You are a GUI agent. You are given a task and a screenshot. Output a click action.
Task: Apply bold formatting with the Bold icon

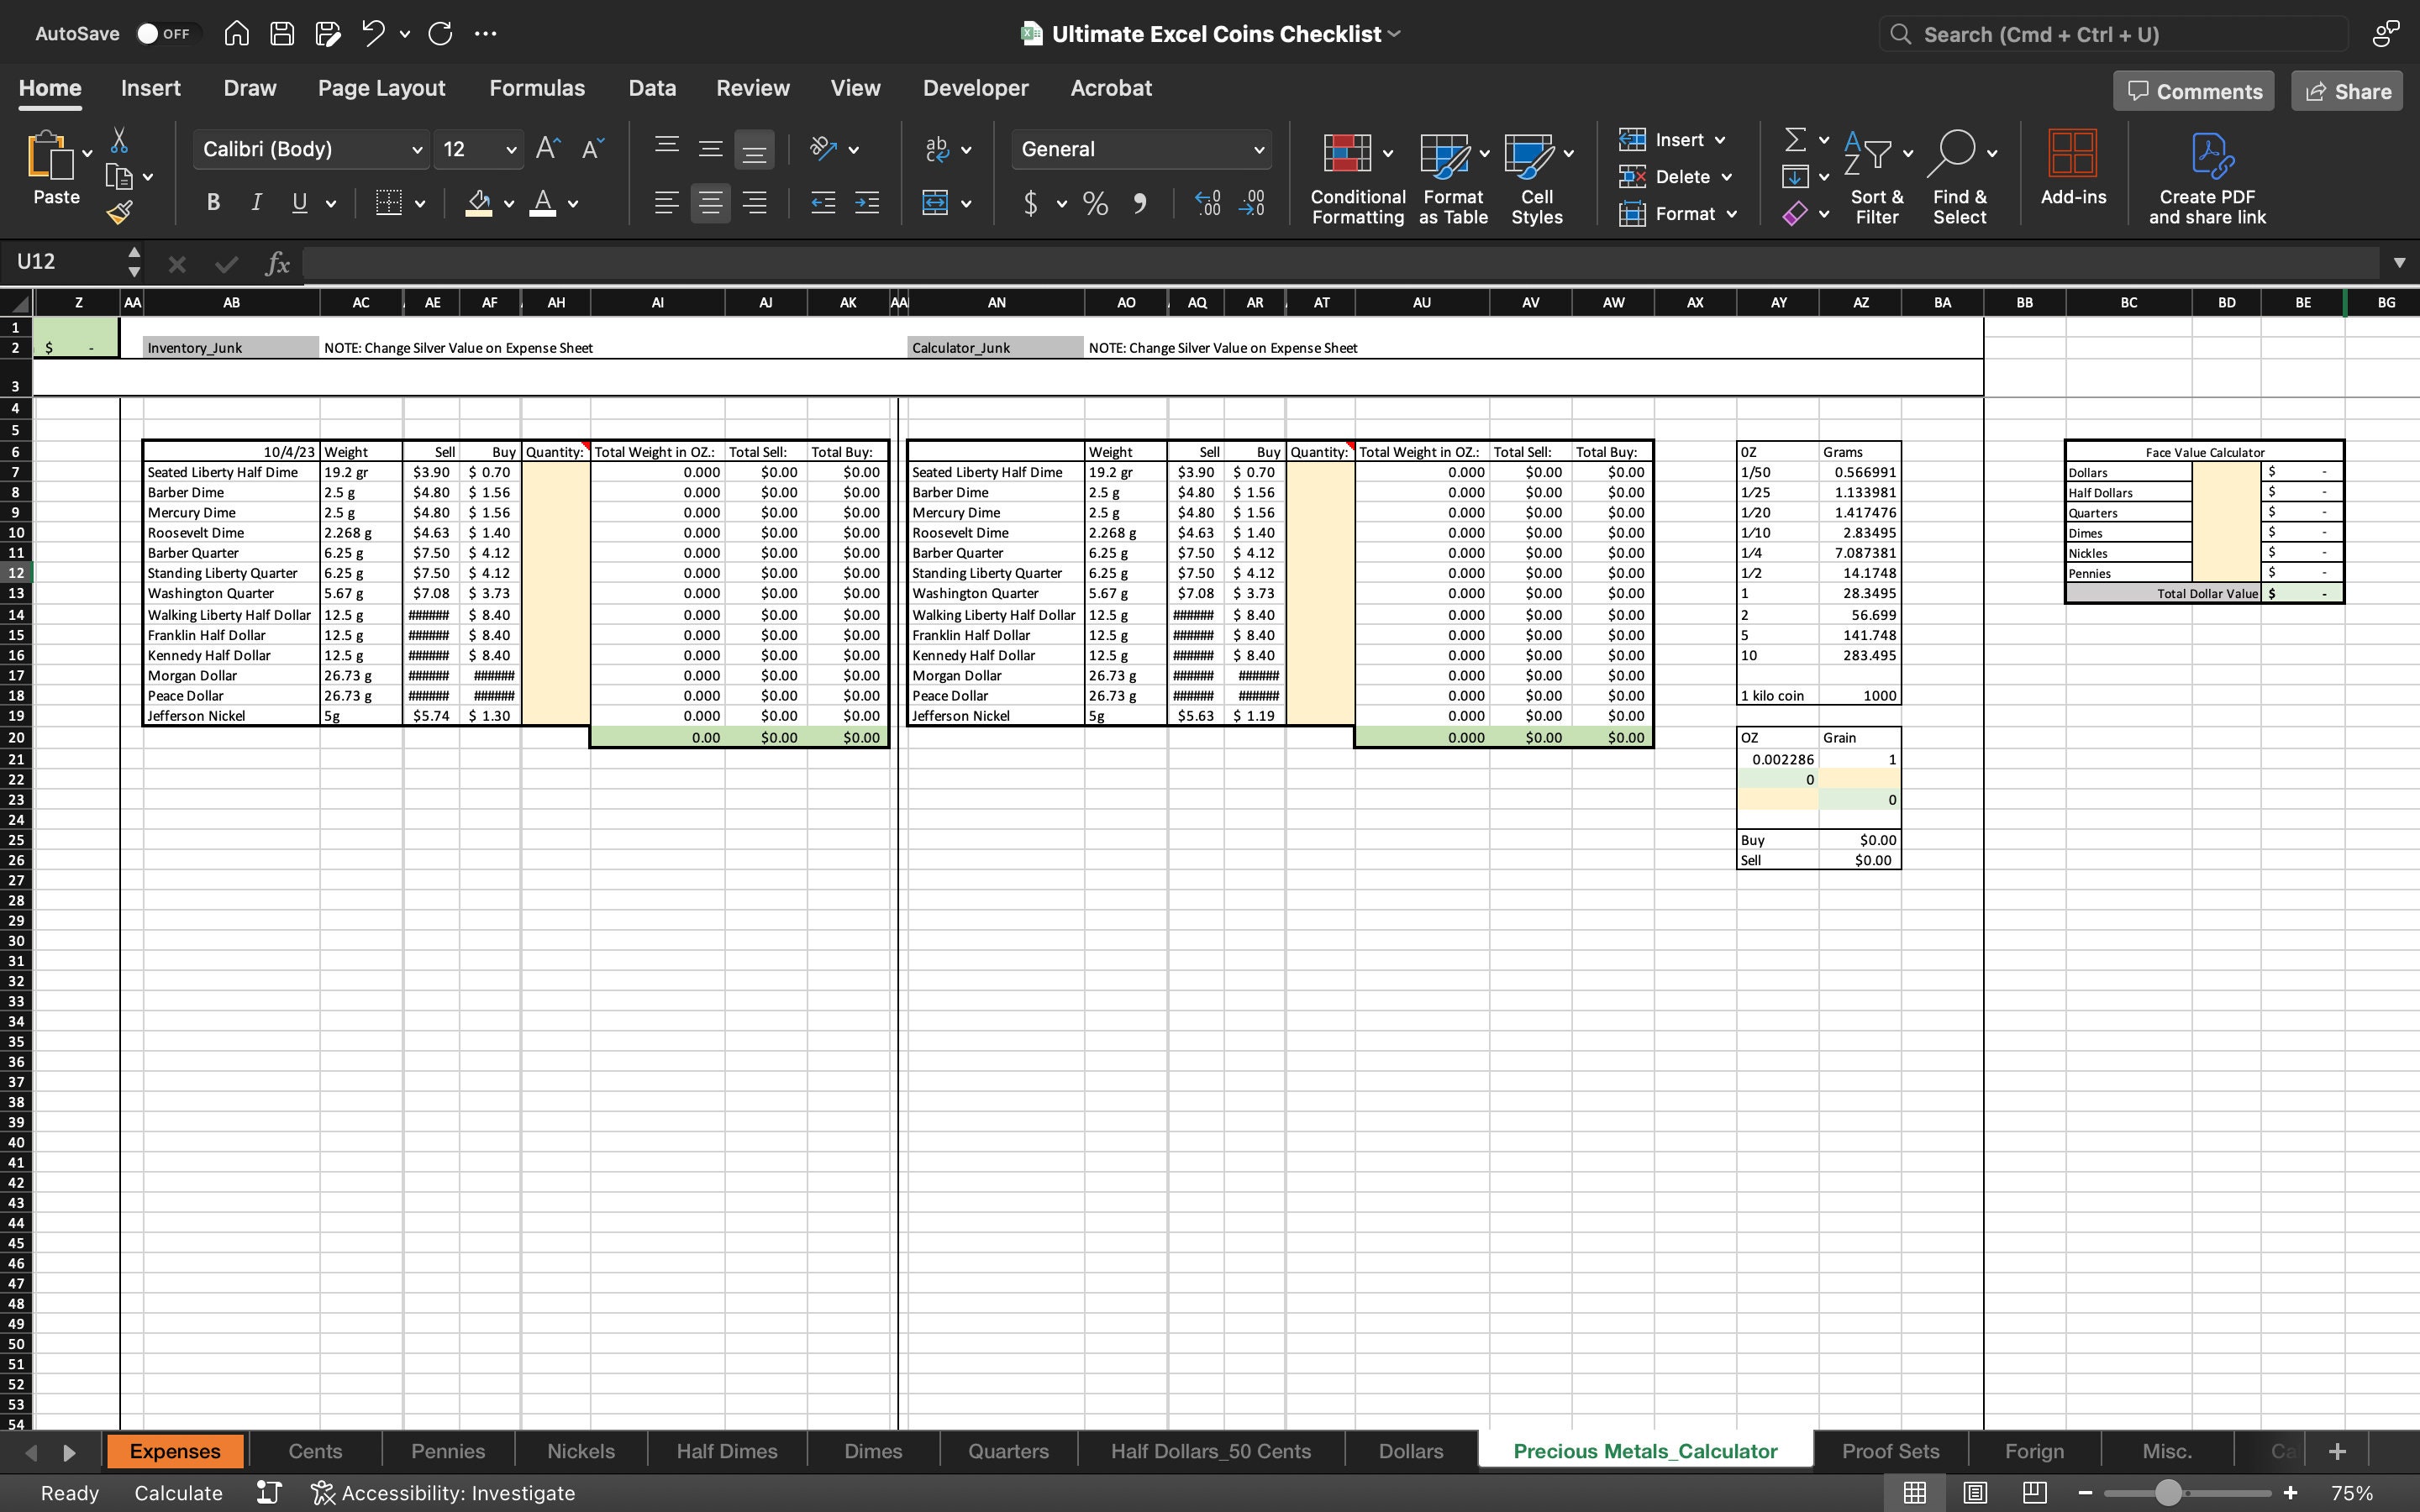click(x=212, y=202)
